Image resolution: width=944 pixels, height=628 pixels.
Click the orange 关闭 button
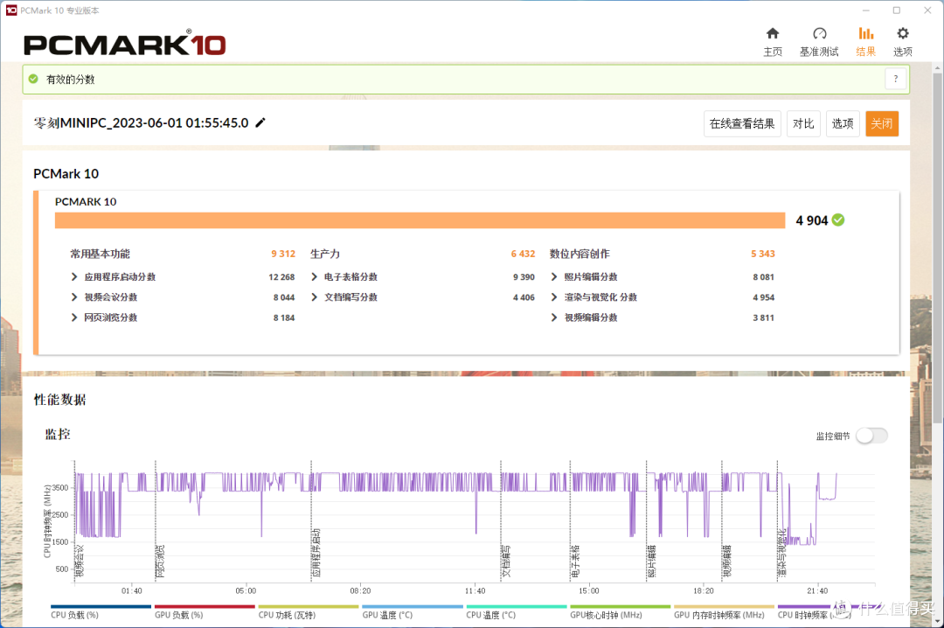pyautogui.click(x=881, y=123)
